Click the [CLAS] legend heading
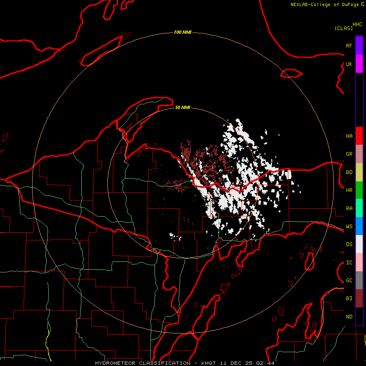Screen dimensions: 366x366 [x=344, y=28]
